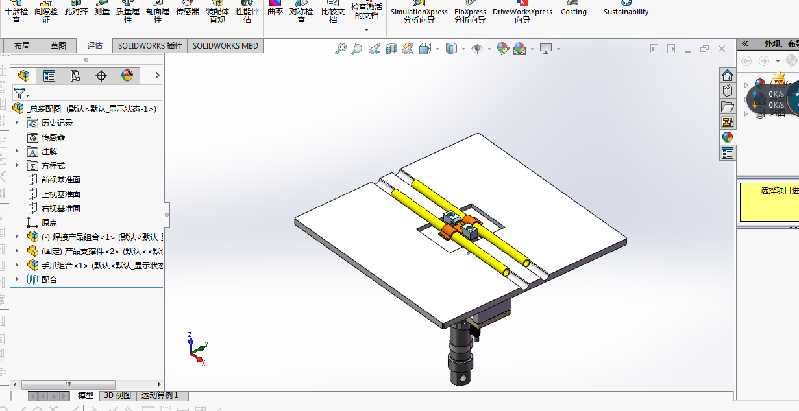Open the Sustainability tool
799x411 pixels.
tap(626, 8)
